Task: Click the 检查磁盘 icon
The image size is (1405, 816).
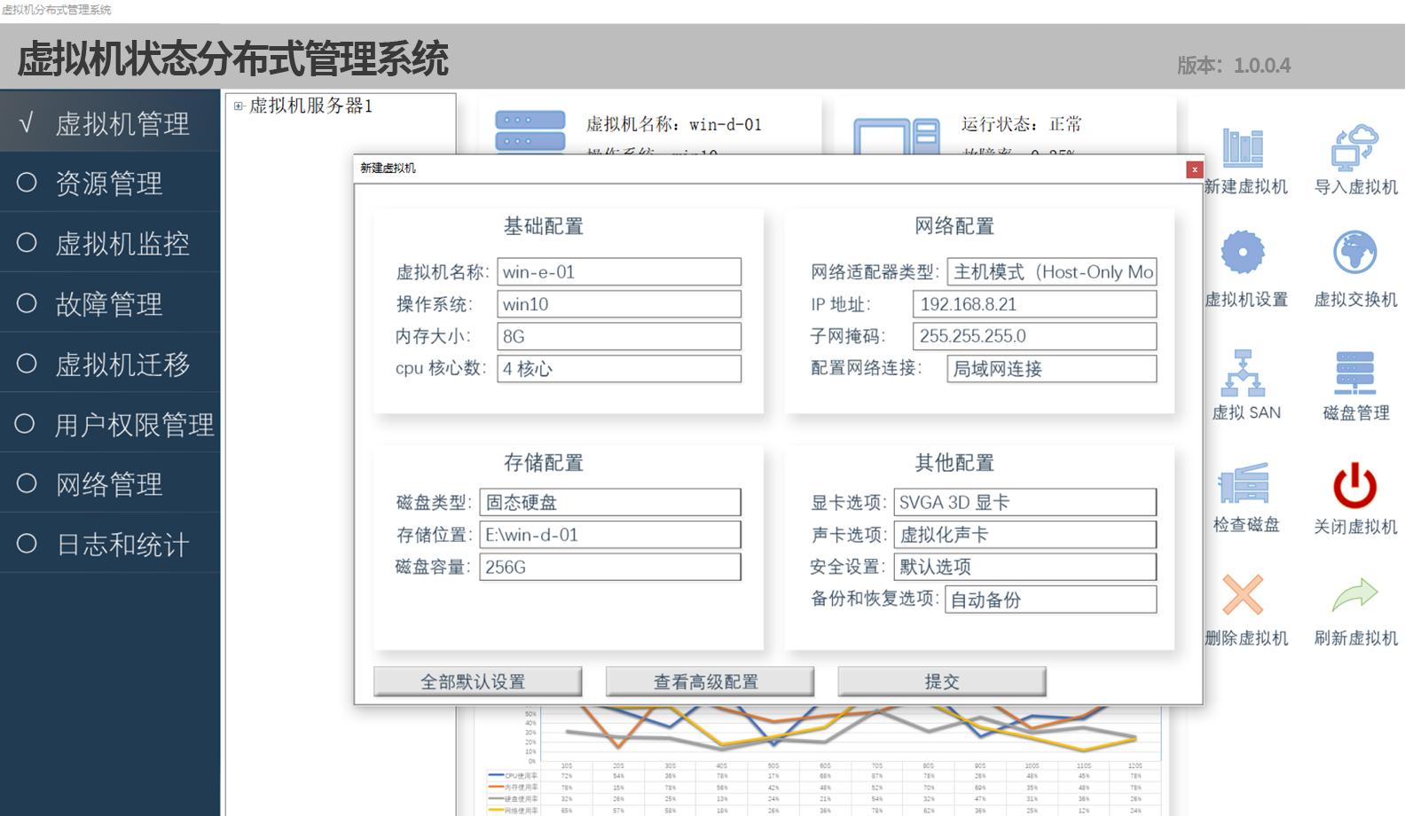Action: (x=1244, y=483)
